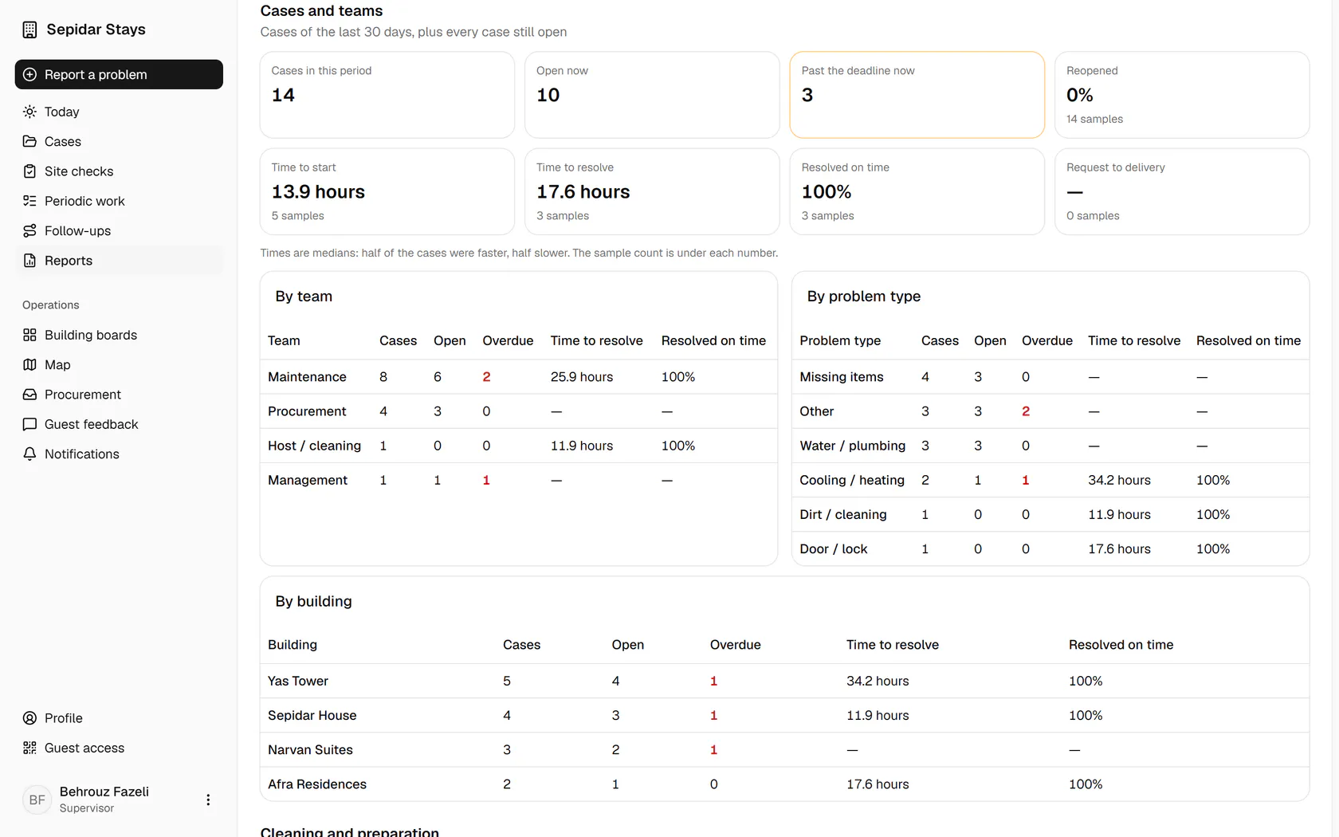Click the document icon beside Reports
Screen dimensions: 1339x837
(29, 261)
